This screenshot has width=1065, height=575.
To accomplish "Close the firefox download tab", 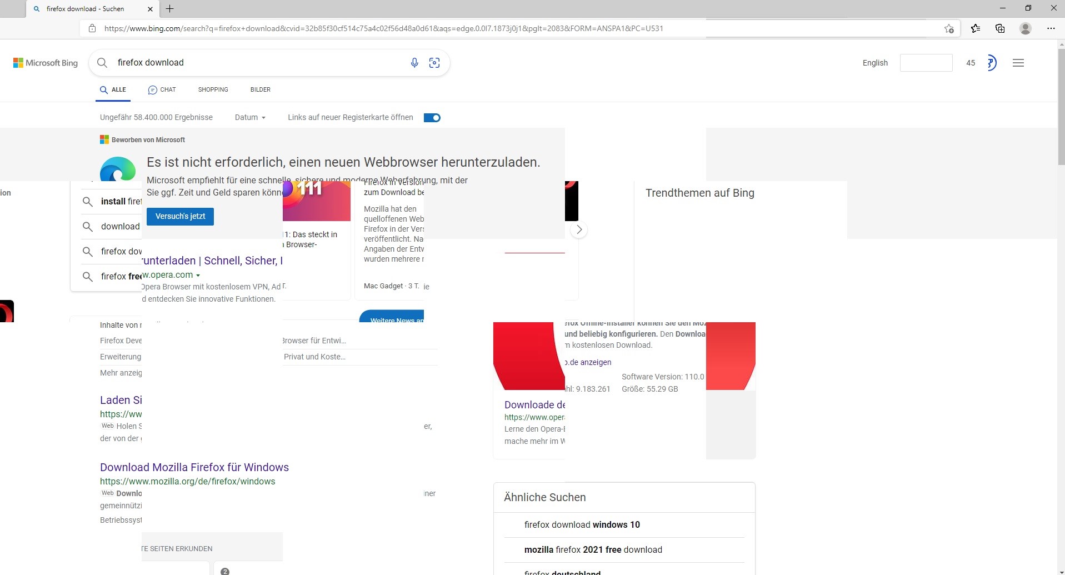I will point(150,9).
